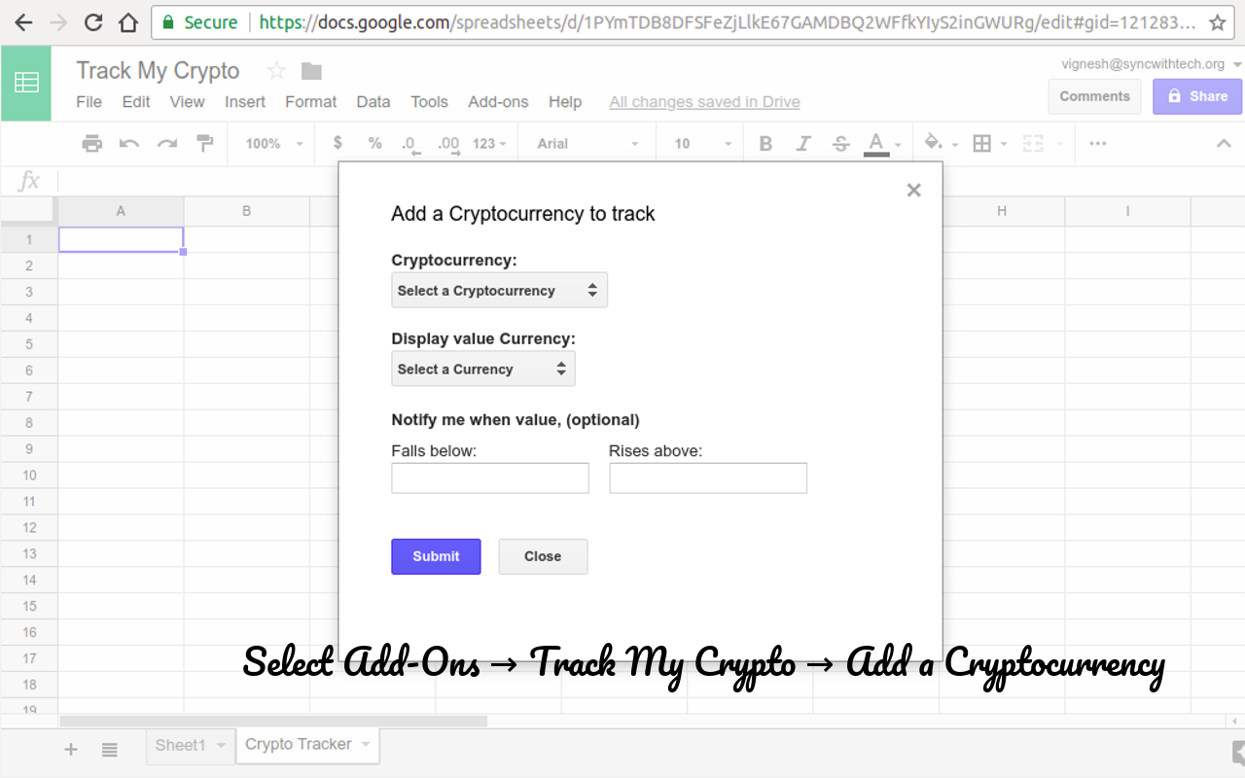Open the Edit menu
Image resolution: width=1245 pixels, height=778 pixels.
point(136,101)
